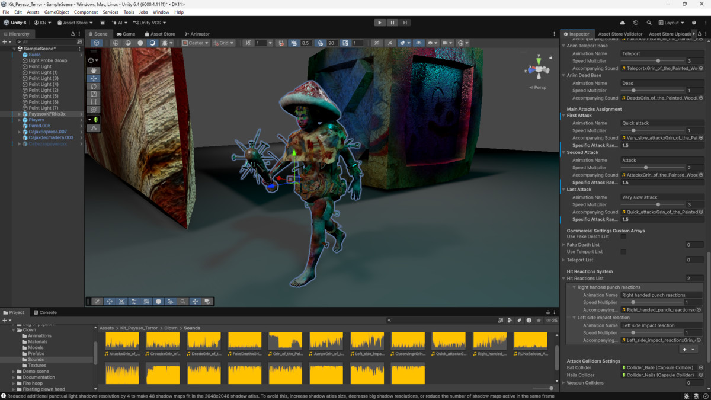
Task: Expand PayasoxKFRNx3x in Hierarchy
Action: [x=20, y=114]
